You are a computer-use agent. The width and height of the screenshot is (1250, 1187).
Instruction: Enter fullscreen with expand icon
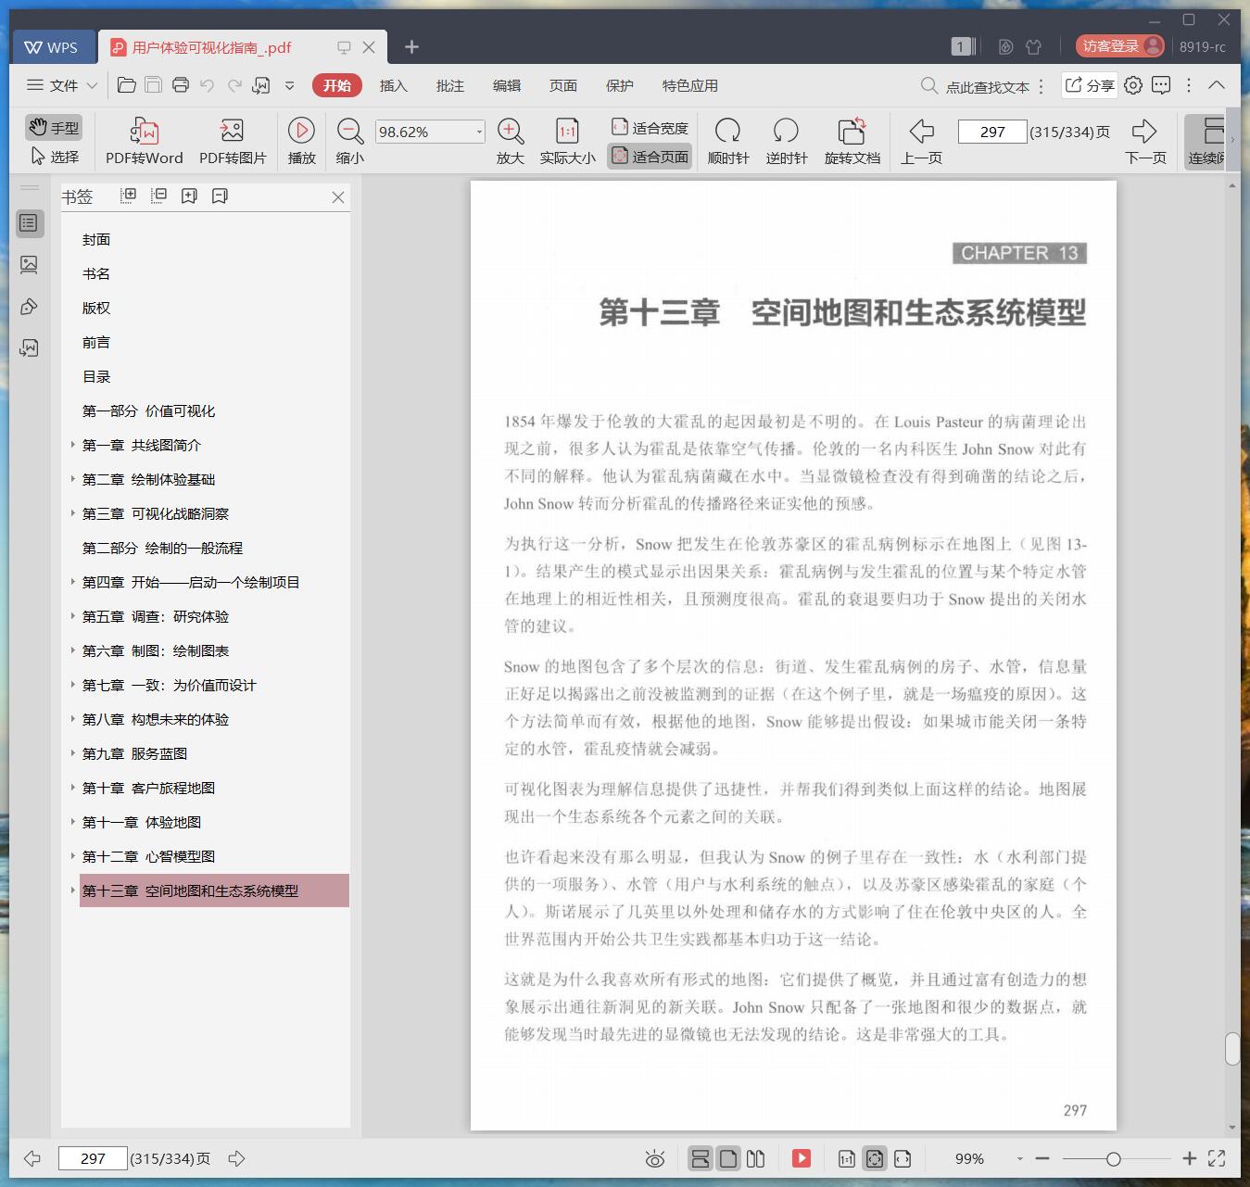(1217, 1158)
